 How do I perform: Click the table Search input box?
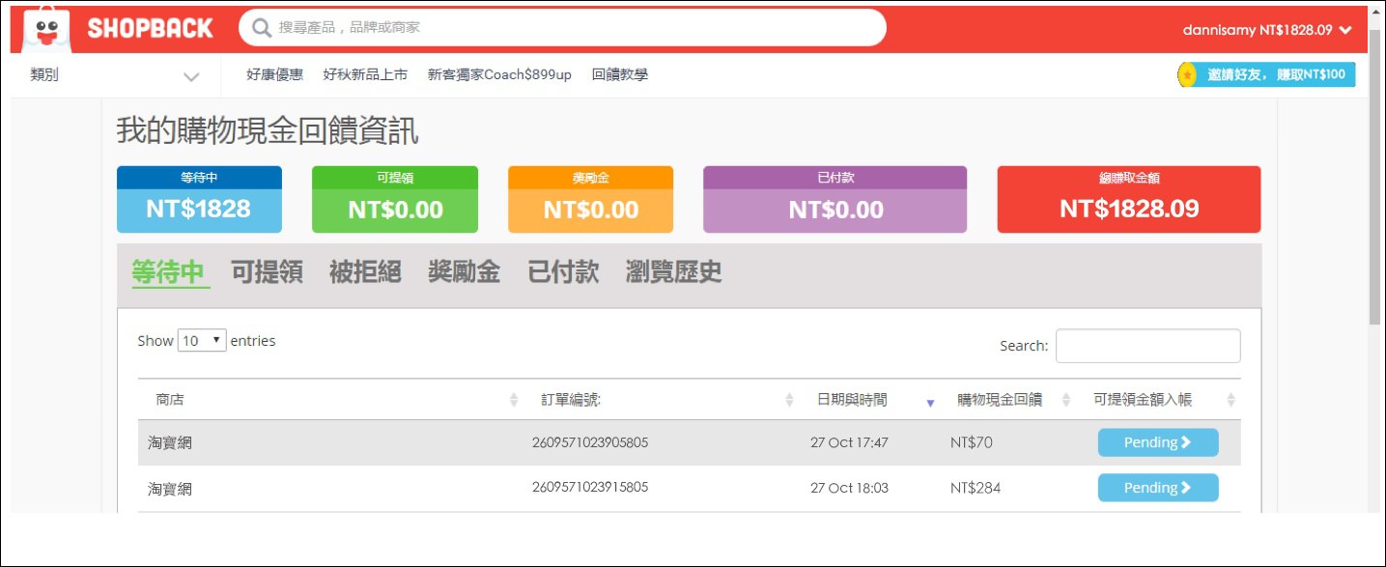point(1148,346)
